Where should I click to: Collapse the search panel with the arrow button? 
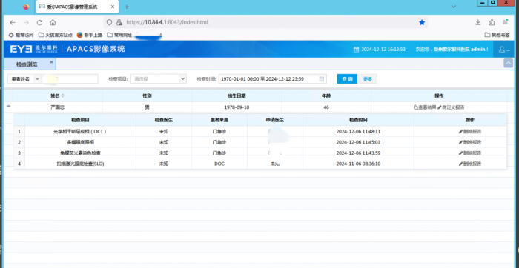point(508,63)
